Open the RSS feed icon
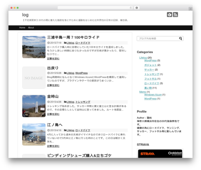The image size is (201, 170). point(175,14)
